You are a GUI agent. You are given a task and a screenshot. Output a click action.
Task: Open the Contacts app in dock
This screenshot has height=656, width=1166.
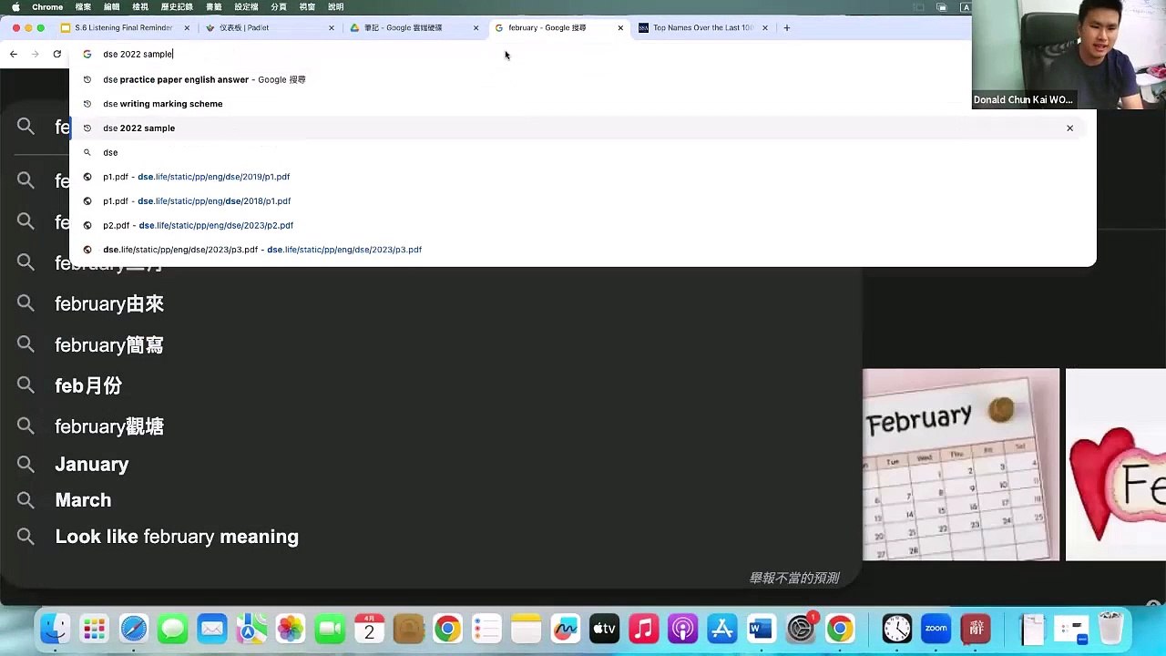pos(408,629)
